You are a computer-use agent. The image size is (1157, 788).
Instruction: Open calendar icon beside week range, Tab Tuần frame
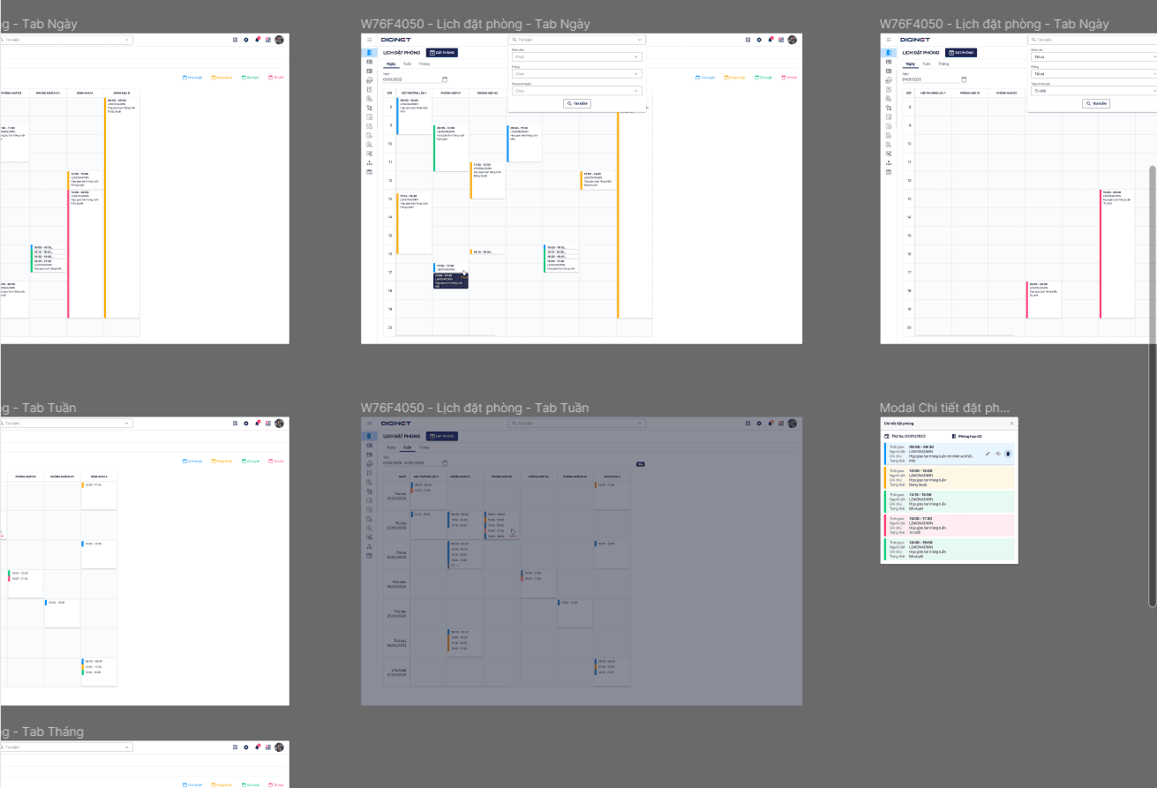(445, 463)
